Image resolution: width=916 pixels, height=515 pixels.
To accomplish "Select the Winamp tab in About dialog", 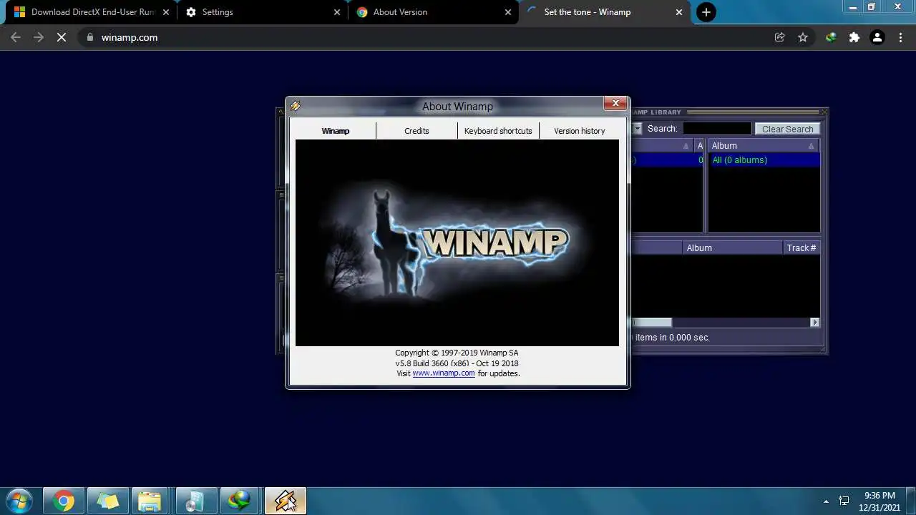I will click(x=335, y=131).
